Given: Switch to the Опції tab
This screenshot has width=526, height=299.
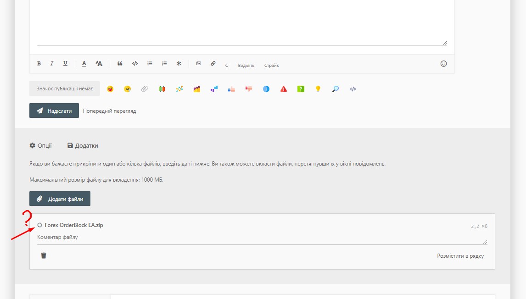Looking at the screenshot, I should pos(40,145).
